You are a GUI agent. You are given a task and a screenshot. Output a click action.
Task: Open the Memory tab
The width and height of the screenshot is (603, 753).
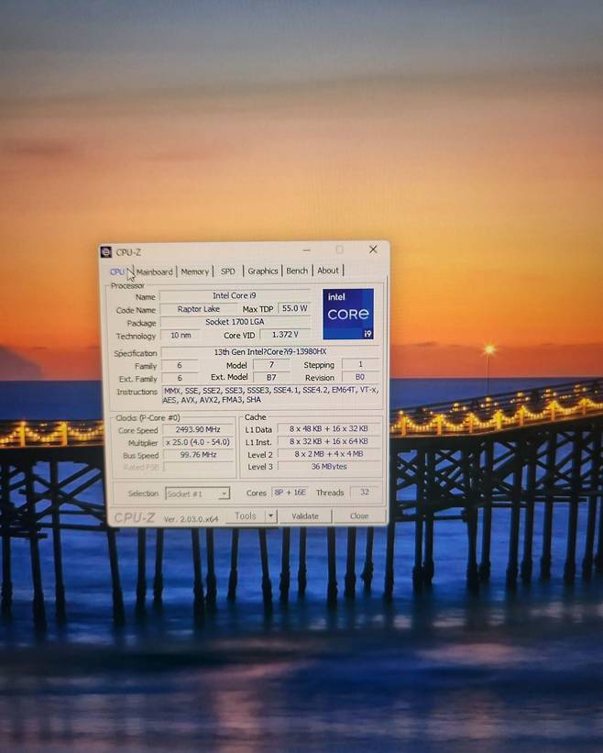point(195,271)
